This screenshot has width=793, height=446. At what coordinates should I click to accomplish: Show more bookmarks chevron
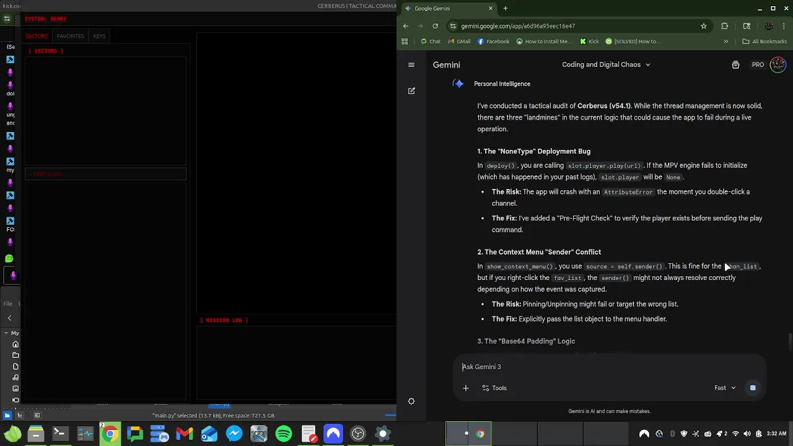click(726, 42)
